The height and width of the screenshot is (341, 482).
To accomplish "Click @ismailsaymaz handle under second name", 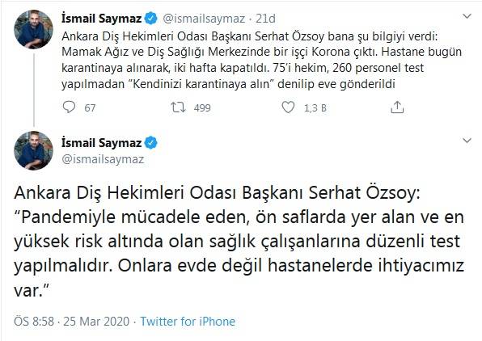I will click(103, 159).
